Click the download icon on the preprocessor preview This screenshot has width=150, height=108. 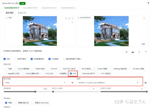point(144,18)
